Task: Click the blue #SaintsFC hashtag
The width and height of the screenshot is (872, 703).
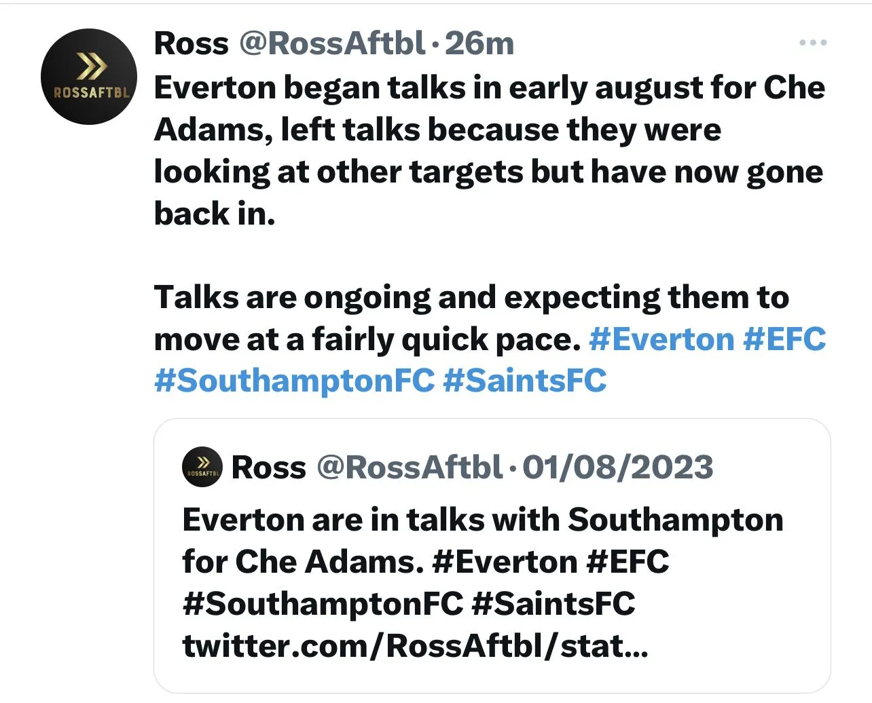Action: [524, 381]
